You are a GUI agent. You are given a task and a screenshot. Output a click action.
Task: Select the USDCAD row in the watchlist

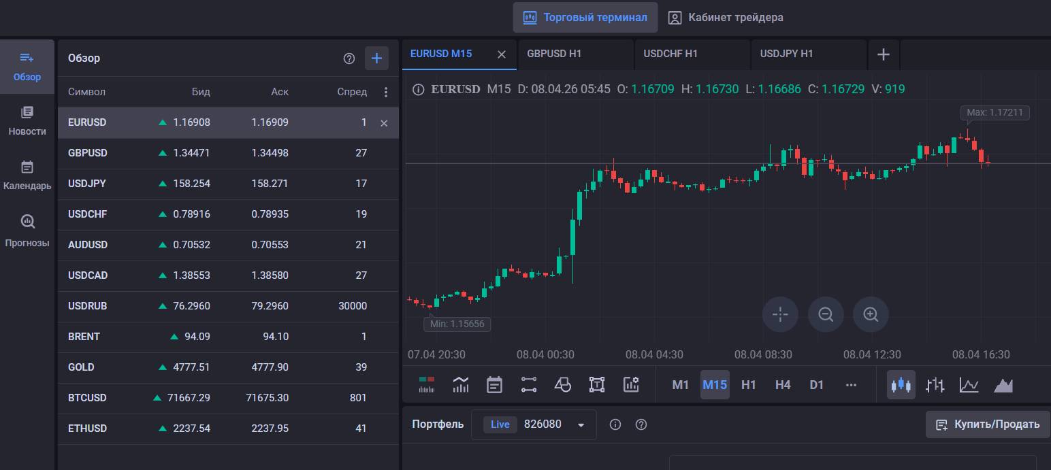[88, 275]
